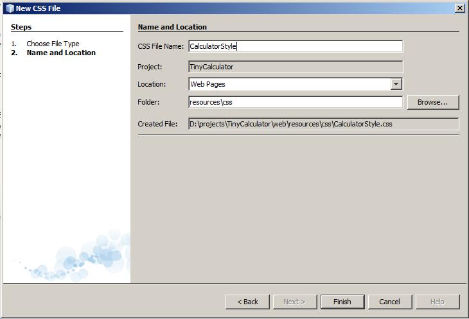Select step 2 Name and Location in Steps
This screenshot has height=319, width=469.
(61, 53)
